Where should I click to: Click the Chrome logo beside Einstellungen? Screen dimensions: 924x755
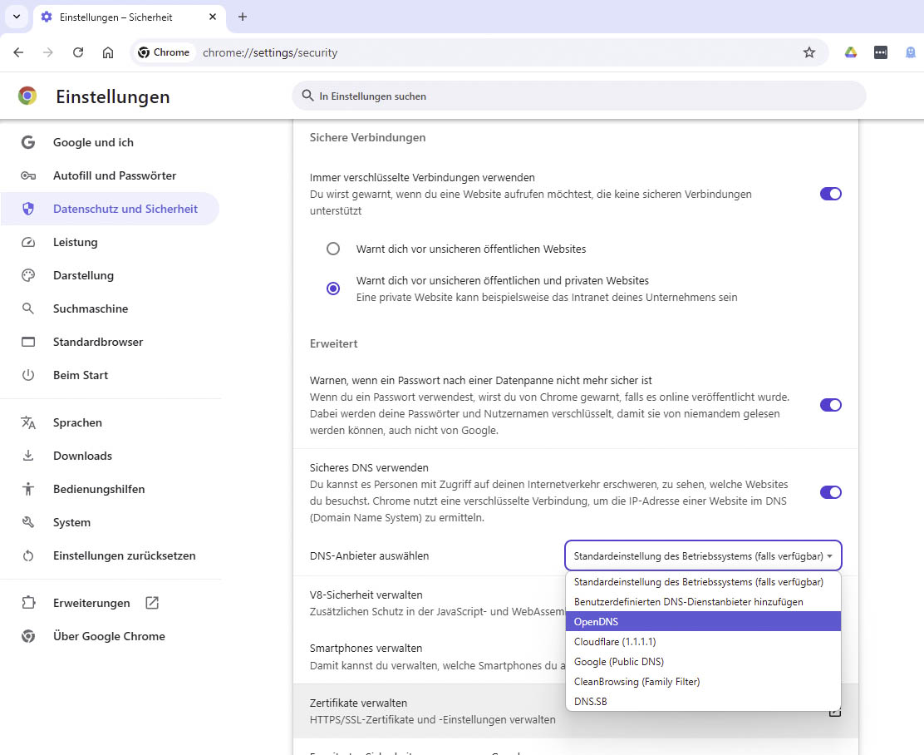pyautogui.click(x=27, y=96)
